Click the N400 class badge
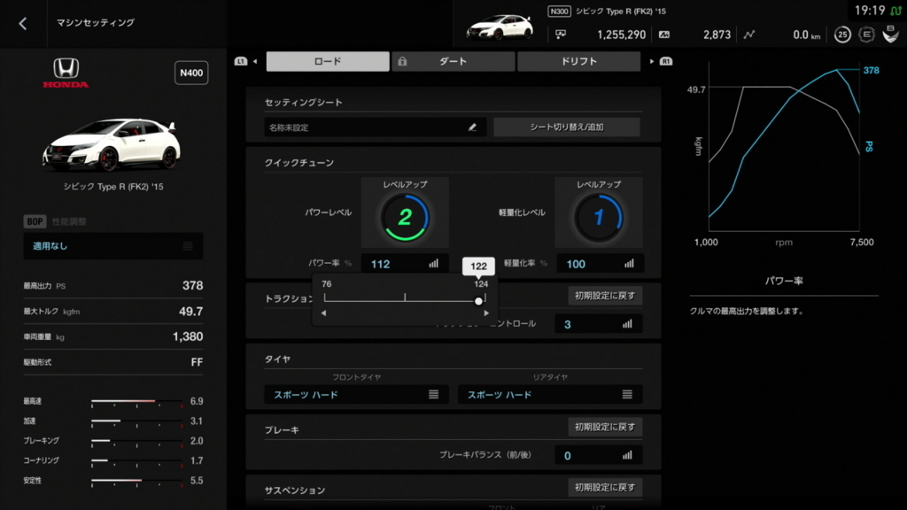 click(191, 73)
